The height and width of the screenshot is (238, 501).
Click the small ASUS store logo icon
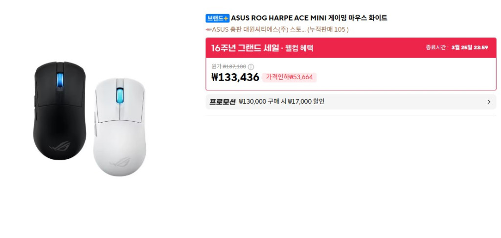coord(208,29)
